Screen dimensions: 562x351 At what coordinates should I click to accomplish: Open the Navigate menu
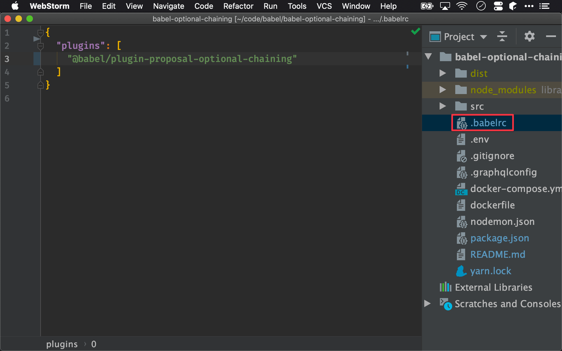tap(168, 6)
